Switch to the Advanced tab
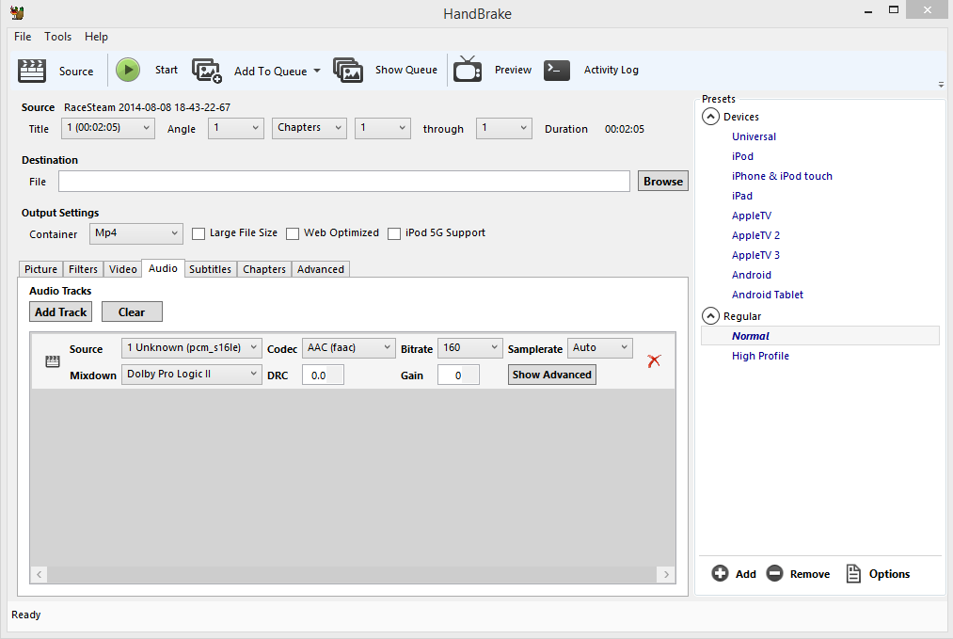This screenshot has height=639, width=953. click(x=320, y=269)
